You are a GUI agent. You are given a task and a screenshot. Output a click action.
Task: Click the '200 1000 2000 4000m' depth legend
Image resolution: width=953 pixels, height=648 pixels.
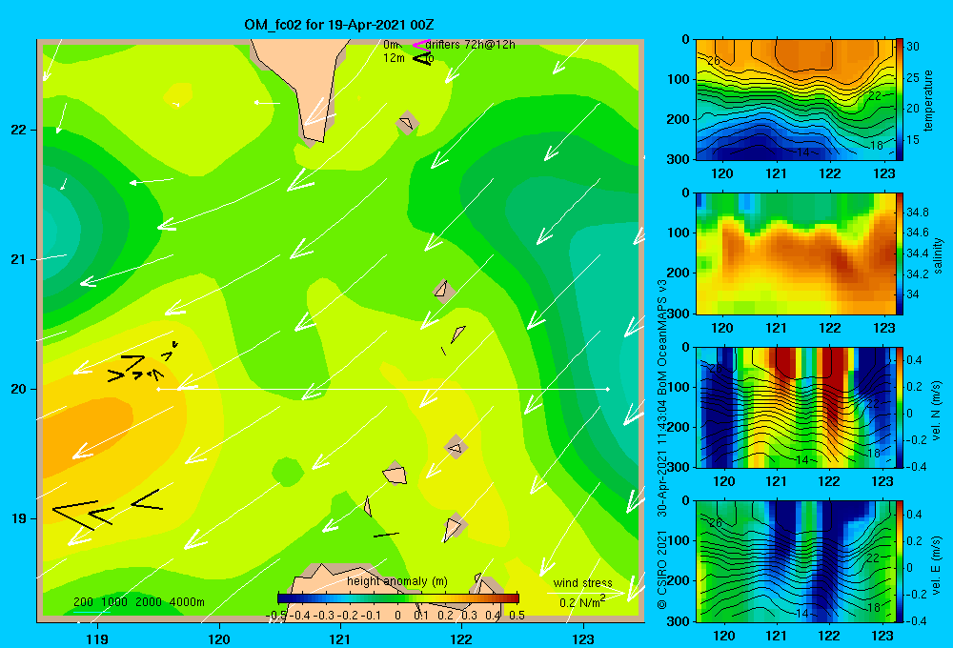coord(138,602)
